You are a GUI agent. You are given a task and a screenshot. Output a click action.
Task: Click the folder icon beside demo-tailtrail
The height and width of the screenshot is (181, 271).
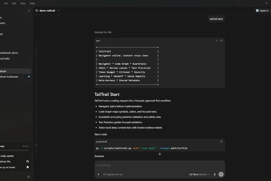point(37,10)
